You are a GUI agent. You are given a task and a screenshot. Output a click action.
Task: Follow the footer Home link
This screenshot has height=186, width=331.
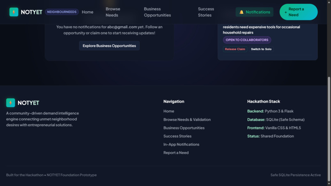coord(169,111)
